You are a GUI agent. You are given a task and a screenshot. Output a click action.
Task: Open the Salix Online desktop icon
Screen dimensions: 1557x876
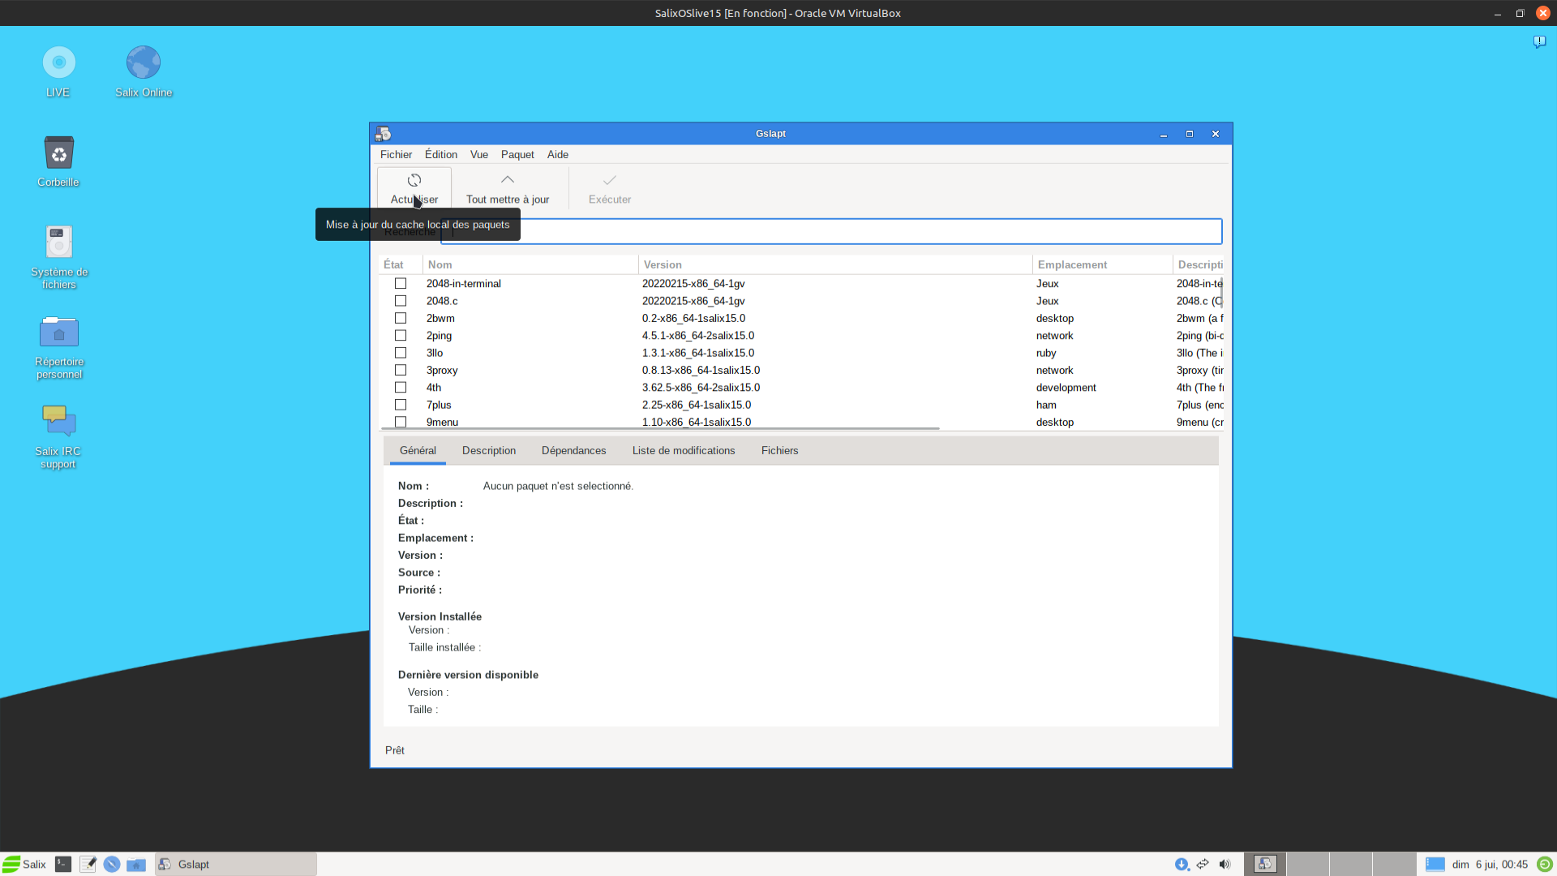(144, 63)
